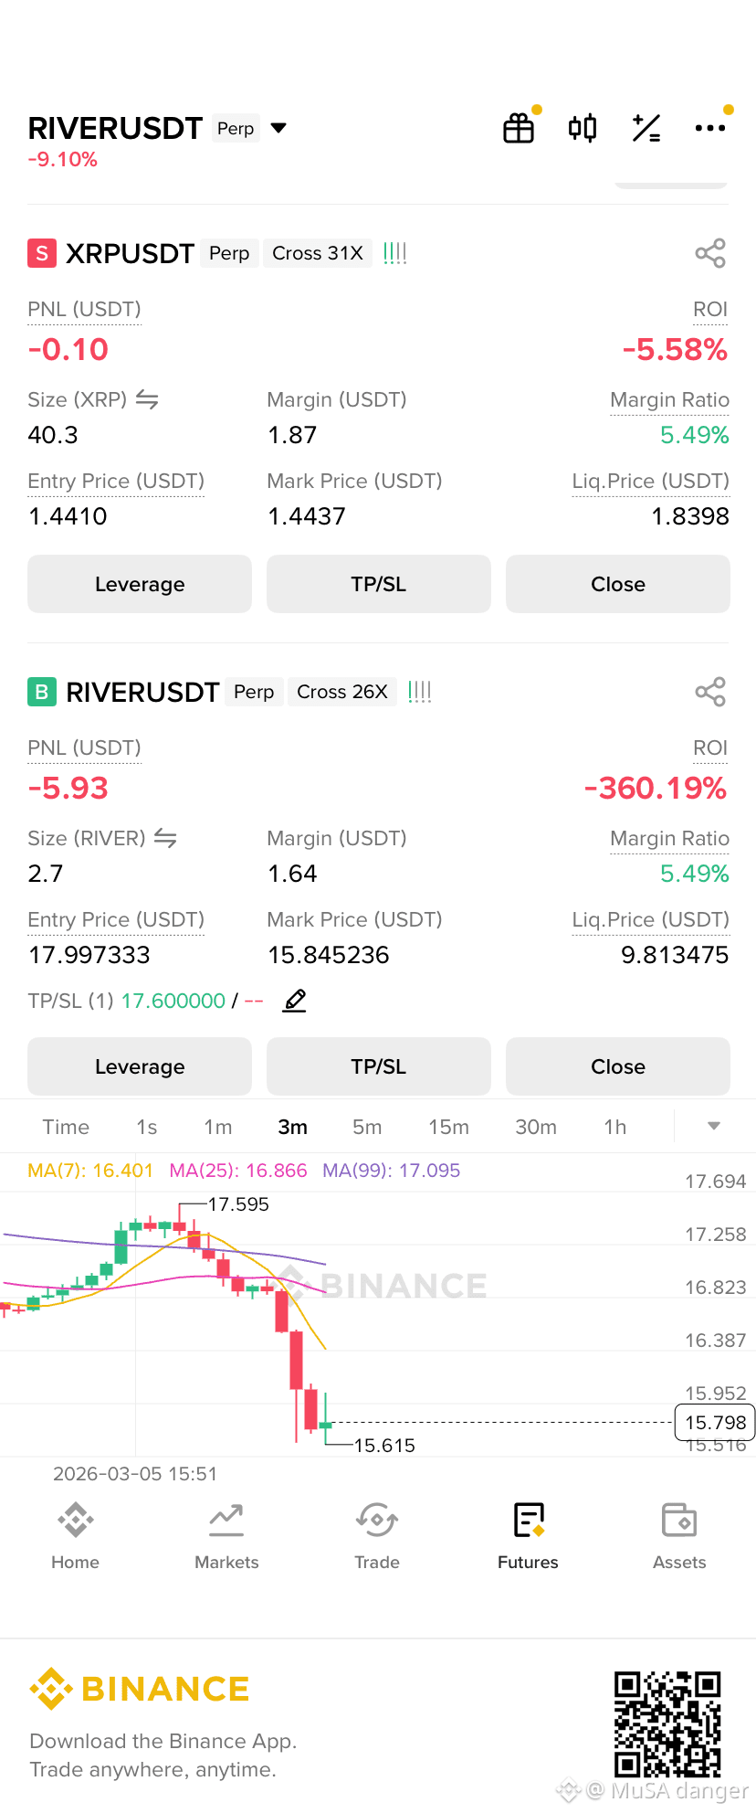
Task: Close the RIVERUSDT position
Action: pos(618,1066)
